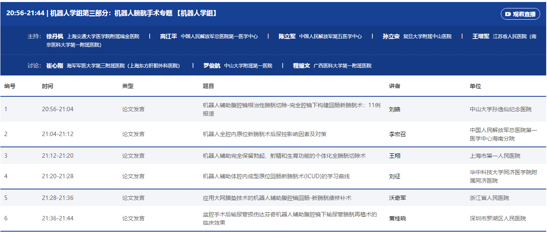Viewport: 547px width, 232px height.
Task: Select host name 徐丹枫
Action: pyautogui.click(x=55, y=36)
